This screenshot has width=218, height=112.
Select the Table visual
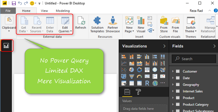pyautogui.click(x=131, y=83)
